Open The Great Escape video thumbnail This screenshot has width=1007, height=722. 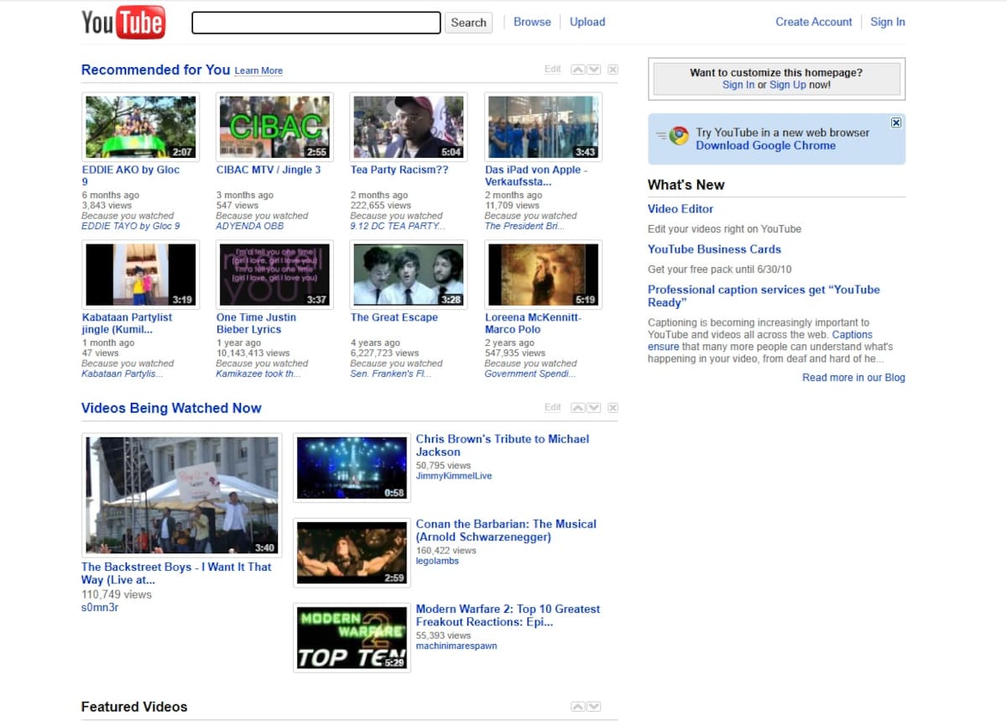[x=410, y=275]
